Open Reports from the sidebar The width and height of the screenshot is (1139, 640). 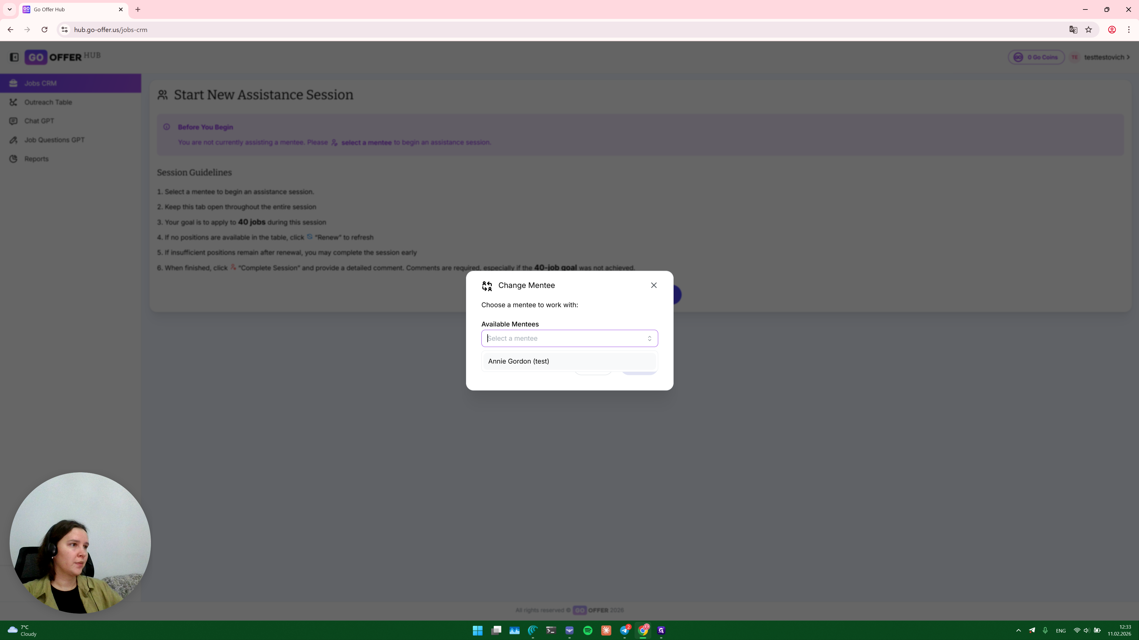tap(36, 159)
